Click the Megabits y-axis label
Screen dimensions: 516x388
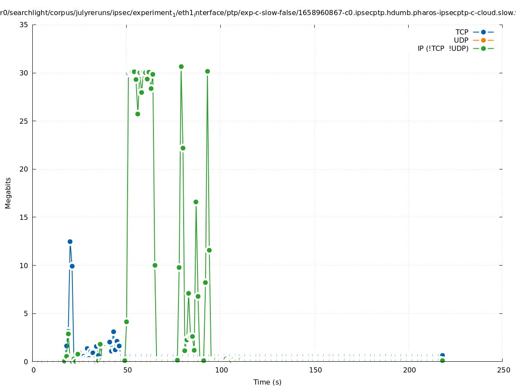(8, 193)
